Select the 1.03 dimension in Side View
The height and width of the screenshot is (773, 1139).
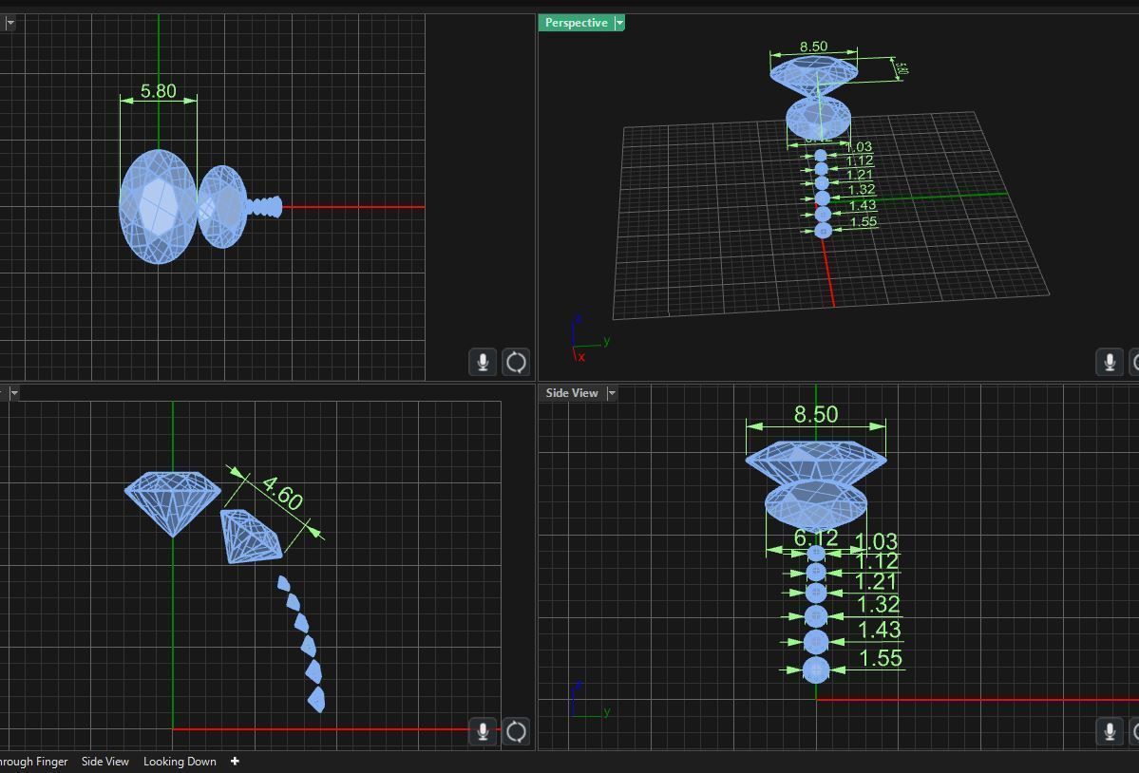tap(876, 541)
